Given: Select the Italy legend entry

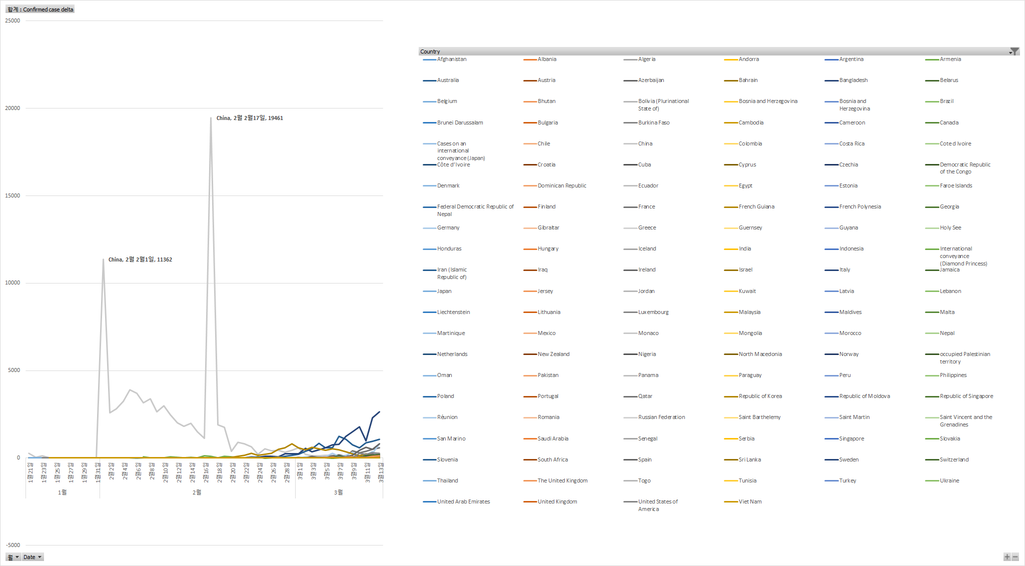Looking at the screenshot, I should click(x=844, y=270).
